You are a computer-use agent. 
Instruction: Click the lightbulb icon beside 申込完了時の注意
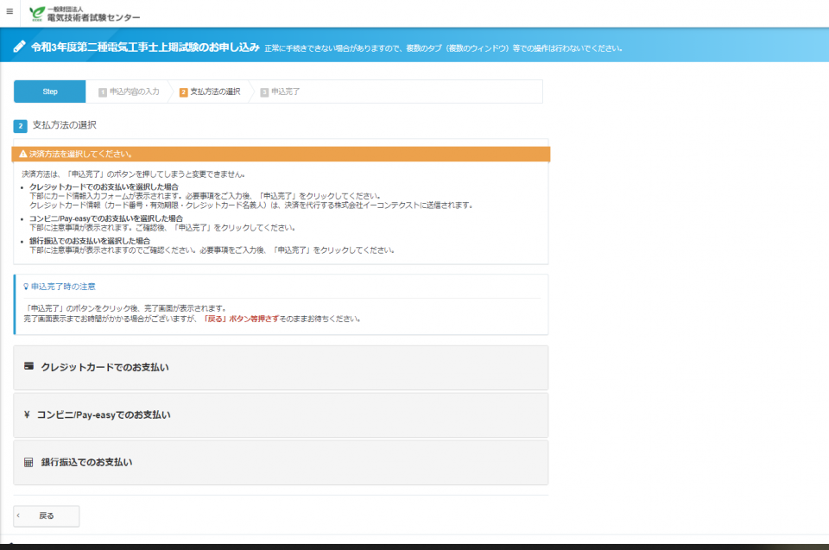coord(26,286)
